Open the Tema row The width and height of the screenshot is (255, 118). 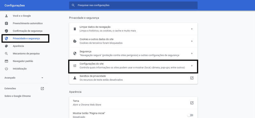click(x=133, y=103)
